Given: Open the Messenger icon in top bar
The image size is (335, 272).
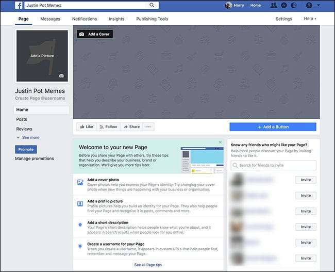Looking at the screenshot, I should coord(283,5).
